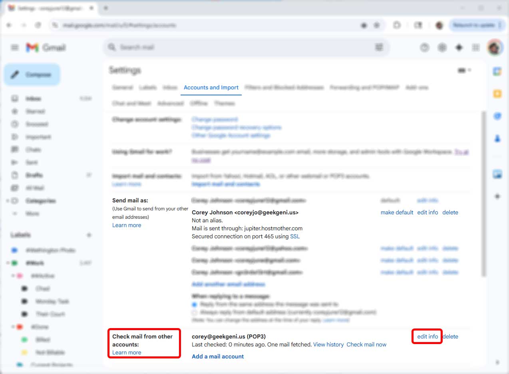Click the Compose button
The image size is (509, 374).
click(32, 75)
